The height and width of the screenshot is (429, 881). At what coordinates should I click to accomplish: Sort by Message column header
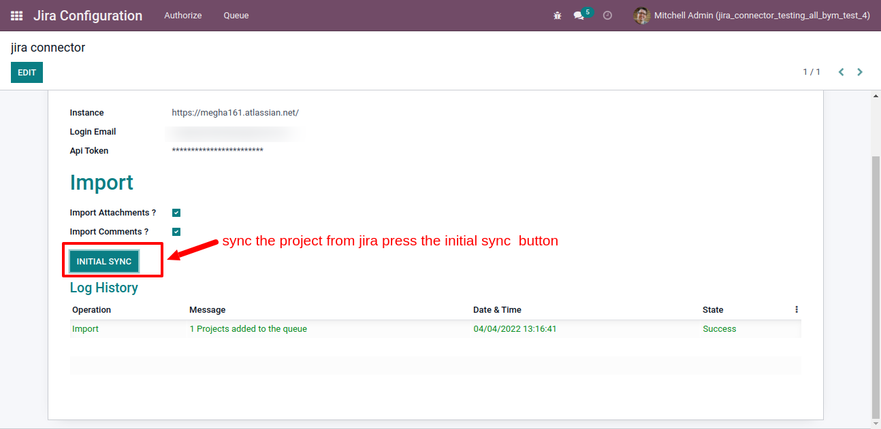coord(208,310)
